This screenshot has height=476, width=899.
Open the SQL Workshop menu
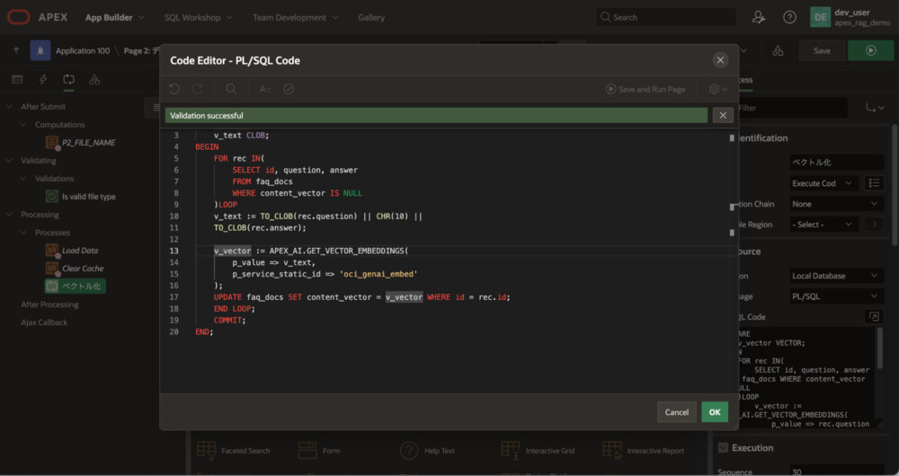(x=198, y=17)
